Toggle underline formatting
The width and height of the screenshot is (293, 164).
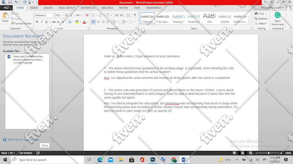(x=47, y=22)
